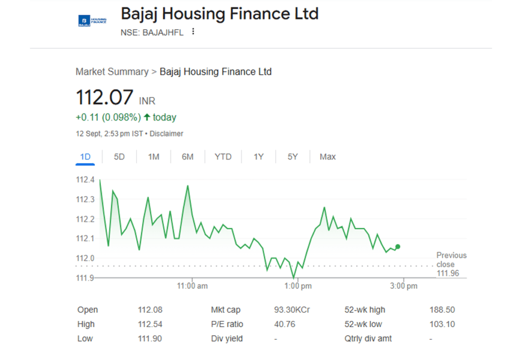Click the green up arrow beside today
The image size is (522, 348).
tap(147, 117)
